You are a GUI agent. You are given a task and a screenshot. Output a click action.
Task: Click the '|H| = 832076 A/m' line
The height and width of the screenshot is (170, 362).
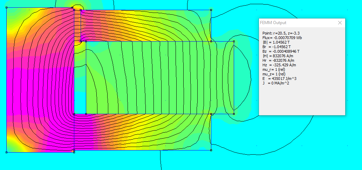(x=279, y=56)
